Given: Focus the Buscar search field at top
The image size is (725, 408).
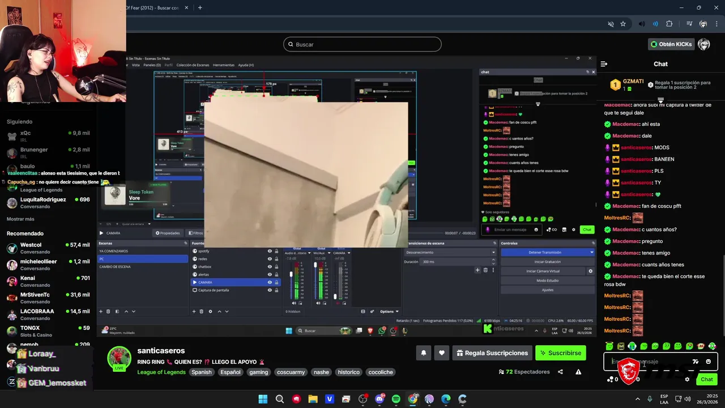Looking at the screenshot, I should click(362, 44).
